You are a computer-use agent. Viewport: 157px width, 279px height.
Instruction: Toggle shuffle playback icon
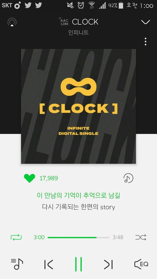pos(141,237)
